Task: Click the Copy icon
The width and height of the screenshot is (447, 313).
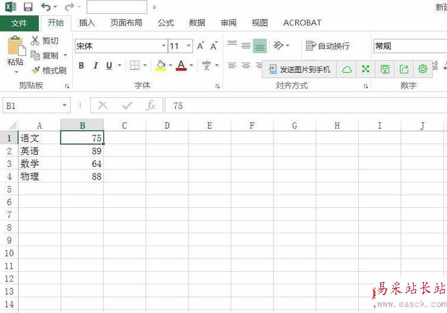Action: [x=35, y=55]
